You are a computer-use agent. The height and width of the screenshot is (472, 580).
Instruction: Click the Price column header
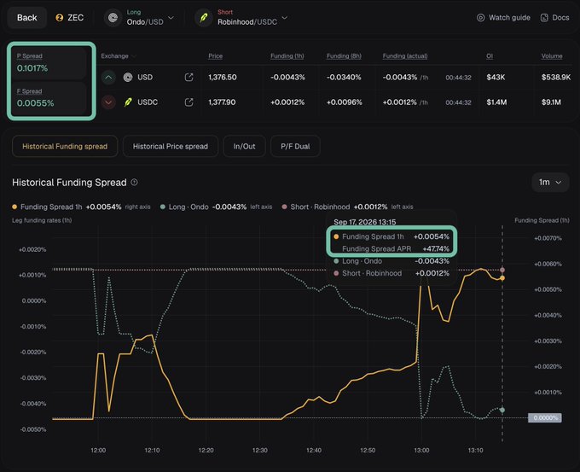(x=215, y=55)
